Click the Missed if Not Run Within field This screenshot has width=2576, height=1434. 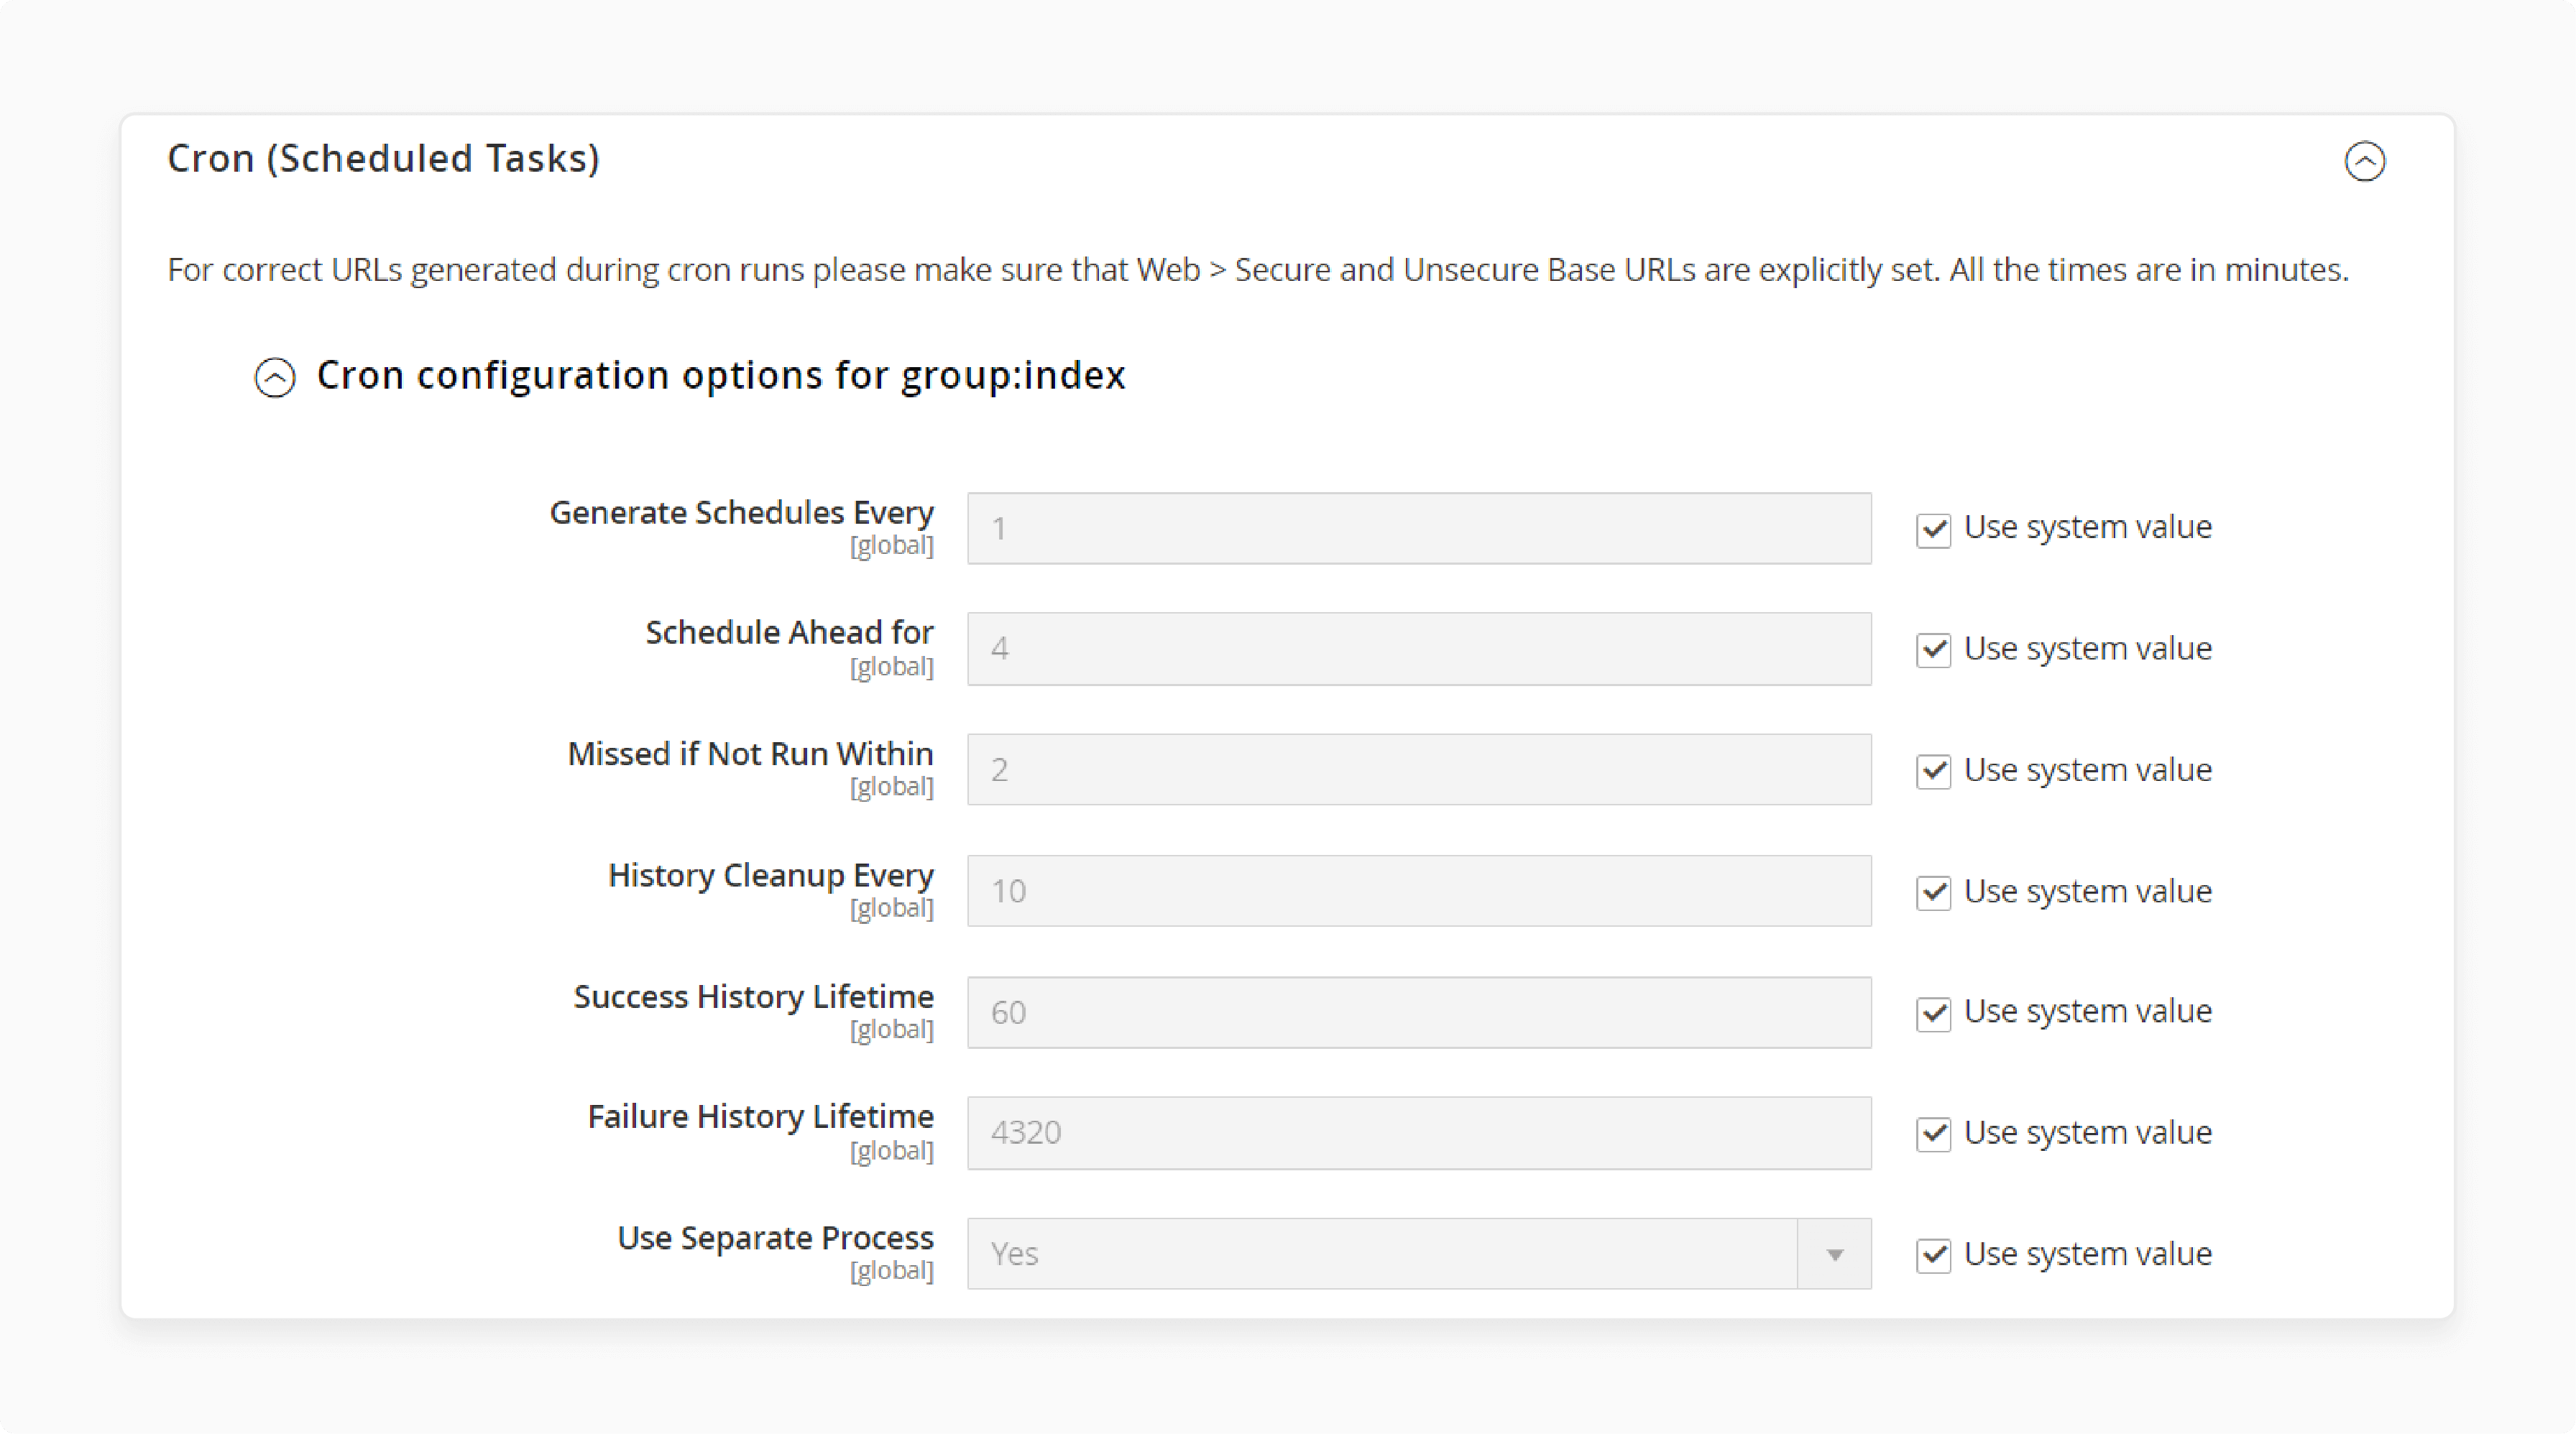click(x=1419, y=769)
